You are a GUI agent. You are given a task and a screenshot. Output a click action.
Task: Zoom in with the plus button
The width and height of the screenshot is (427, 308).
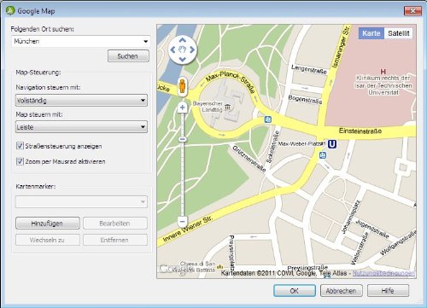[183, 108]
